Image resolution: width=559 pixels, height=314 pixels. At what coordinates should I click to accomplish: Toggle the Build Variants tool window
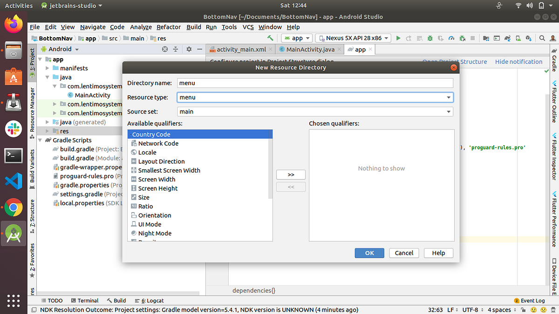tap(32, 169)
